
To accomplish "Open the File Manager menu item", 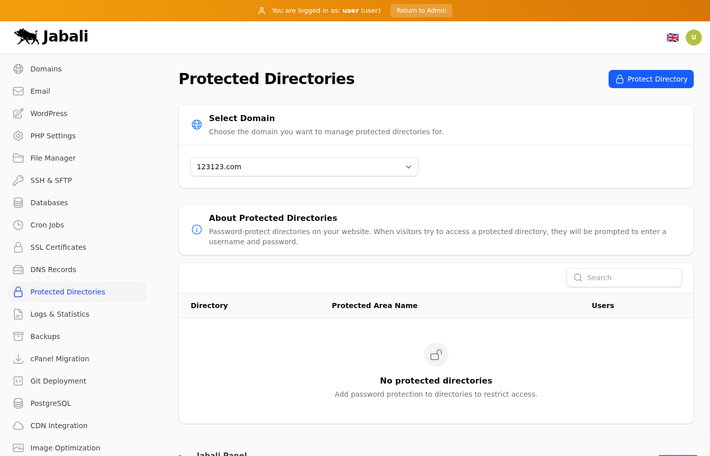I will click(x=53, y=158).
